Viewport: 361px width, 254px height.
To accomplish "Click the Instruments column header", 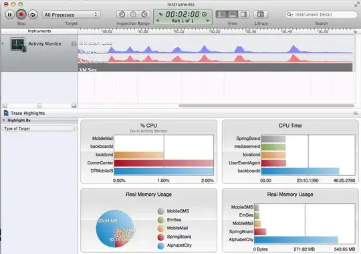I will tap(39, 31).
